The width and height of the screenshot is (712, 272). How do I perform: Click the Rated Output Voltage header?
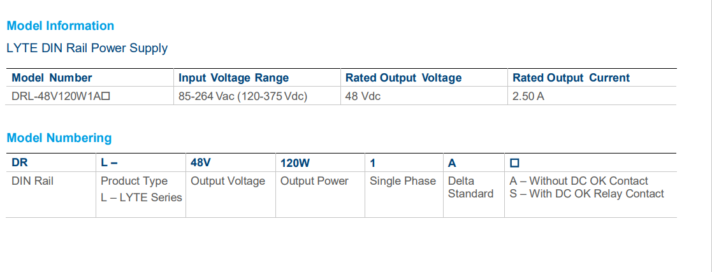point(403,78)
